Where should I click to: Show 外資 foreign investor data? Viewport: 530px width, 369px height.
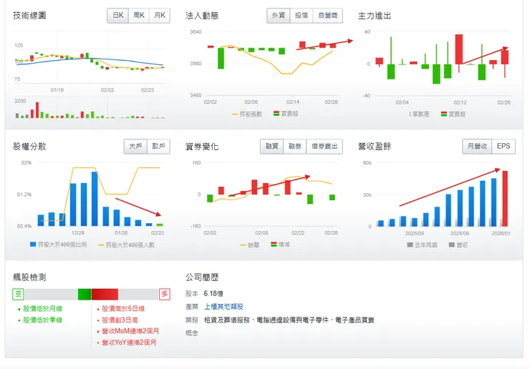278,16
